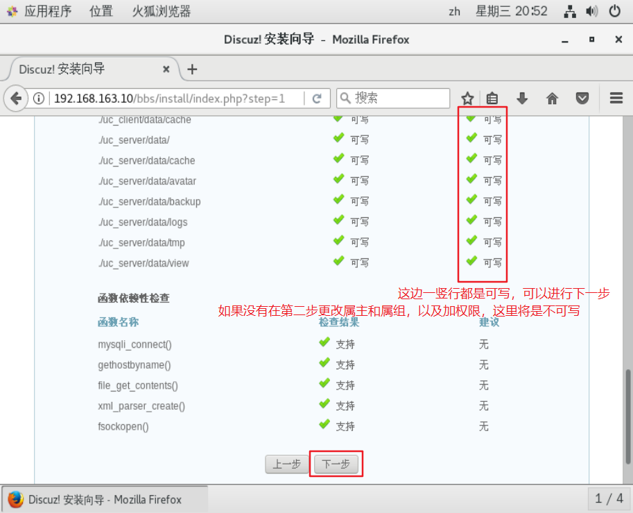Click the ./uc_server/data/ directory row text
633x513 pixels.
pos(134,140)
